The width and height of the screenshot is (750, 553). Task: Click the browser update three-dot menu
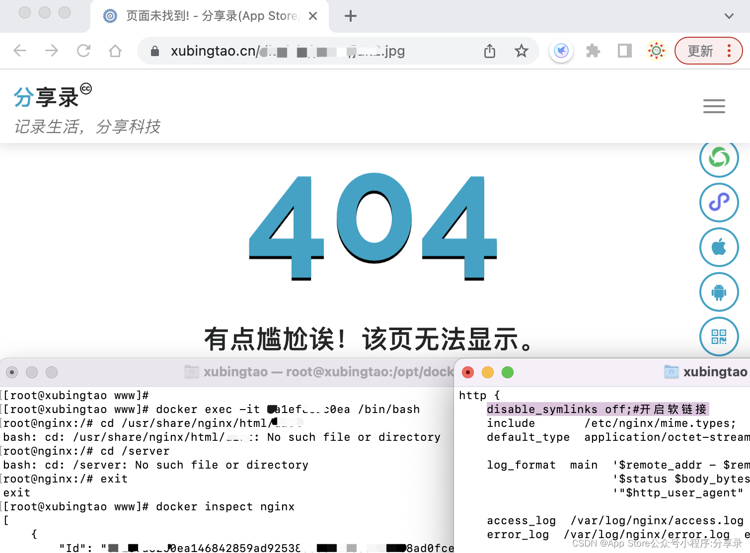[x=729, y=51]
